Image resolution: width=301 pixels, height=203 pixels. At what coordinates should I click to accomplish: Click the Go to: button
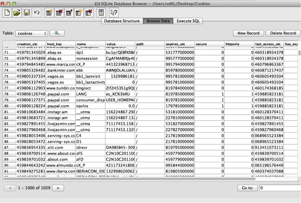(247, 188)
